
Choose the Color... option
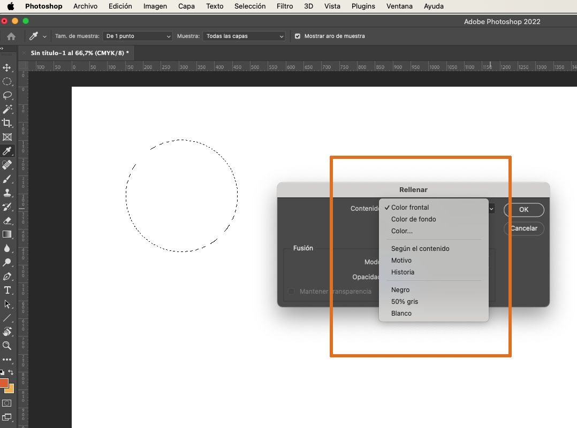click(x=434, y=231)
